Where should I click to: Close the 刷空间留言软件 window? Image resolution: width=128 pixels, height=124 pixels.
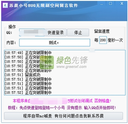coord(122,4)
